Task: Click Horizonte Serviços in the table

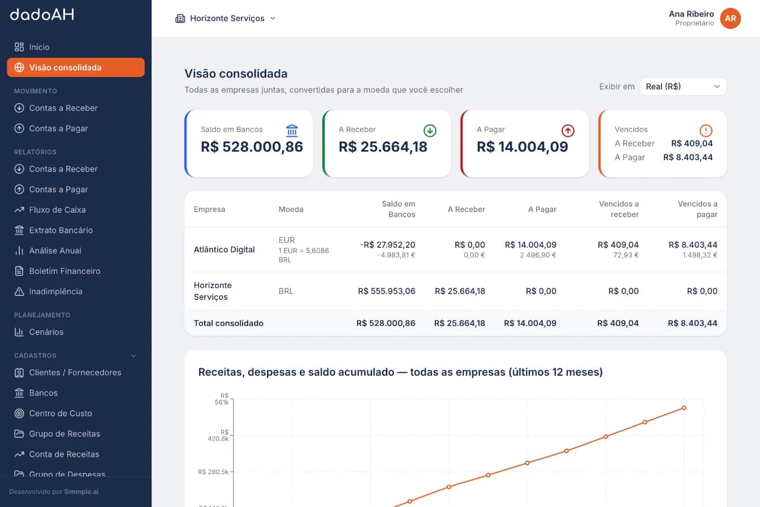Action: tap(213, 291)
